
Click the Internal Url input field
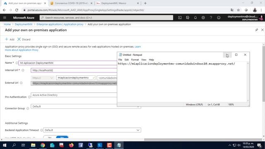pyautogui.click(x=74, y=70)
